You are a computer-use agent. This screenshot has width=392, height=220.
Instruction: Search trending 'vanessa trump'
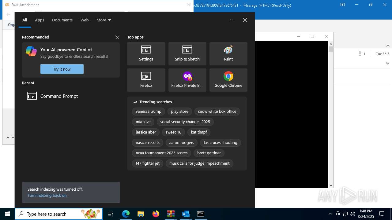149,112
